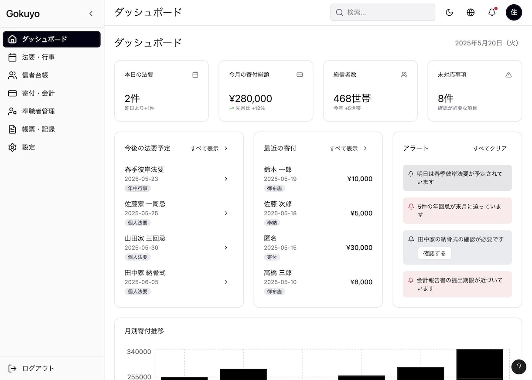This screenshot has height=380, width=532.
Task: Collapse the sidebar with the chevron
Action: [x=91, y=14]
